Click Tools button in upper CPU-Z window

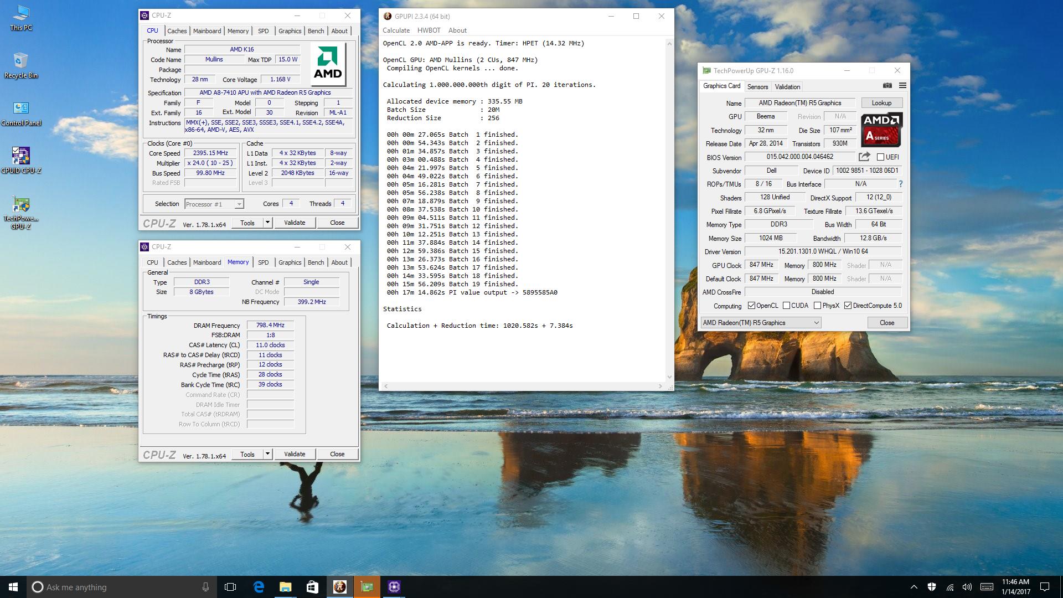[x=247, y=223]
